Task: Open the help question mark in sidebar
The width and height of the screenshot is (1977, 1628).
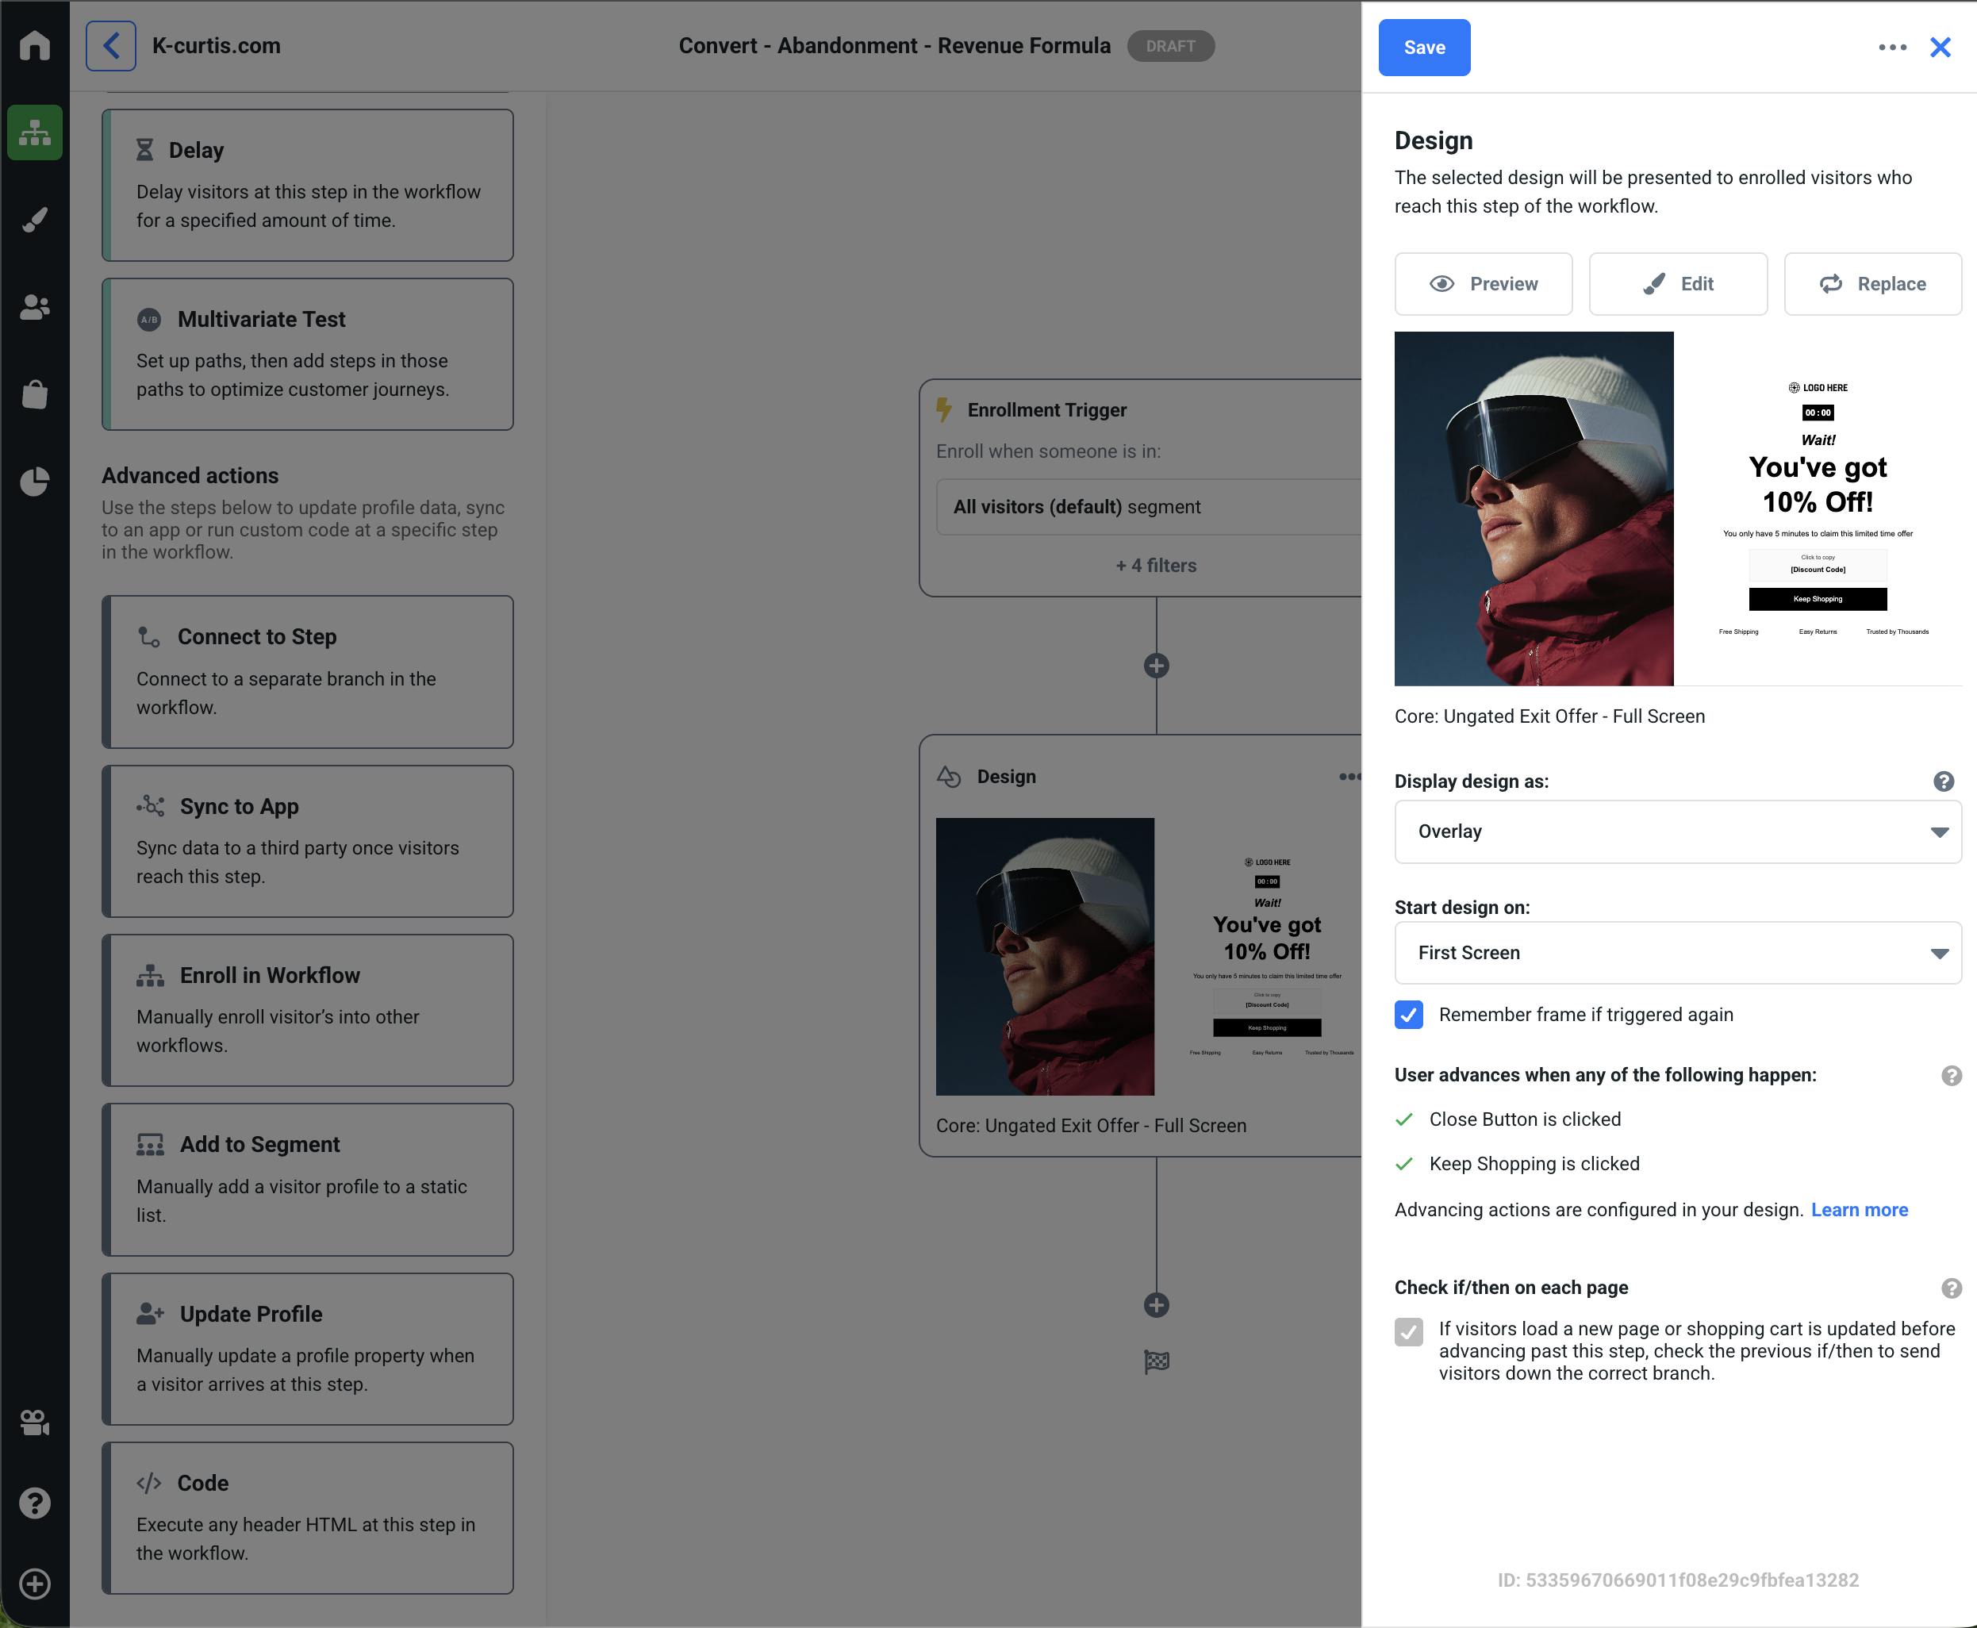Action: point(35,1503)
